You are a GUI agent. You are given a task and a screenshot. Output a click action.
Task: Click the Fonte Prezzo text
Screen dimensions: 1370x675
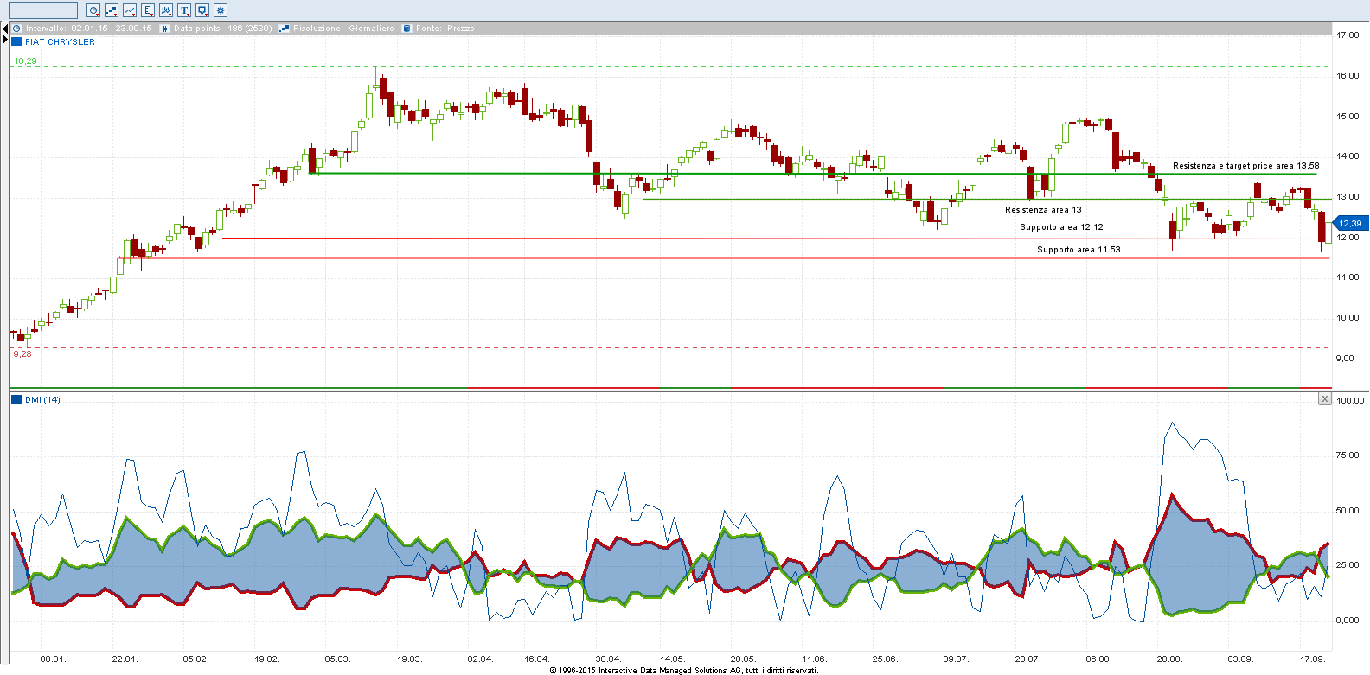(445, 29)
